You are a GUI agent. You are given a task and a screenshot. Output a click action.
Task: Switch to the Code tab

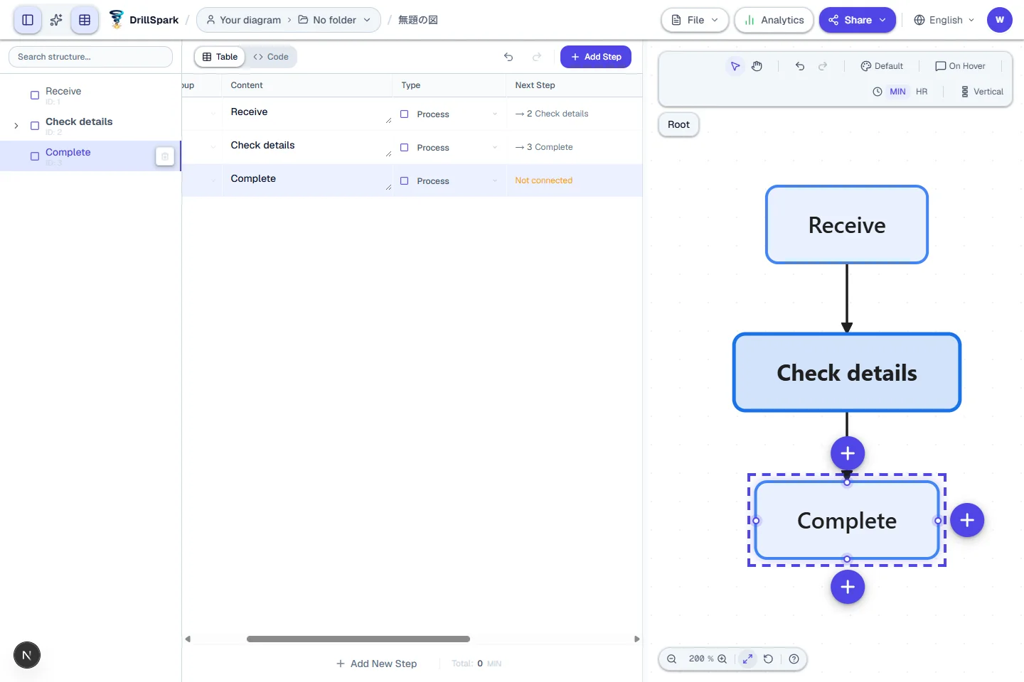tap(271, 57)
